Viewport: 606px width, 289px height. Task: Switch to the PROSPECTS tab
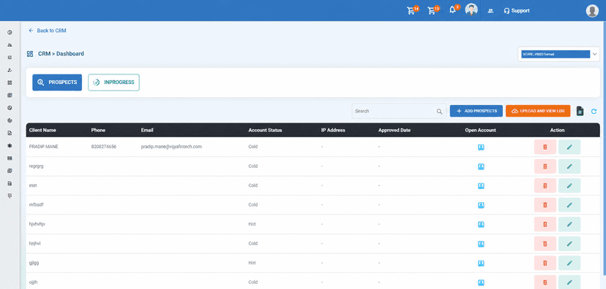(57, 82)
